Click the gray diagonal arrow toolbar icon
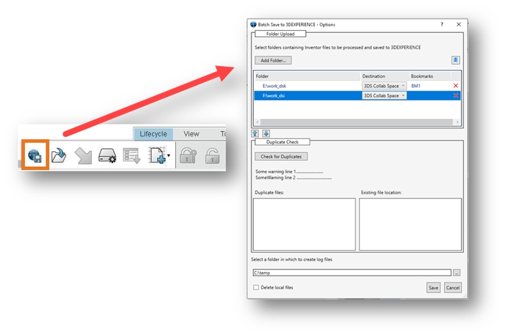This screenshot has width=505, height=336. (83, 156)
